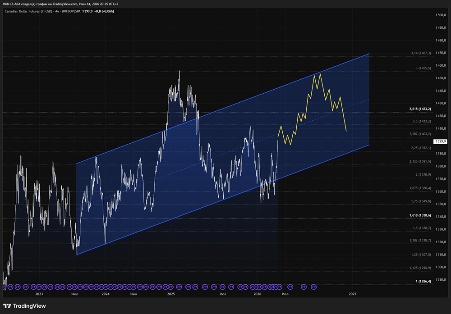Viewport: 451px width, 314px height.
Task: Click the 1290,0 price axis label
Action: (x=441, y=279)
